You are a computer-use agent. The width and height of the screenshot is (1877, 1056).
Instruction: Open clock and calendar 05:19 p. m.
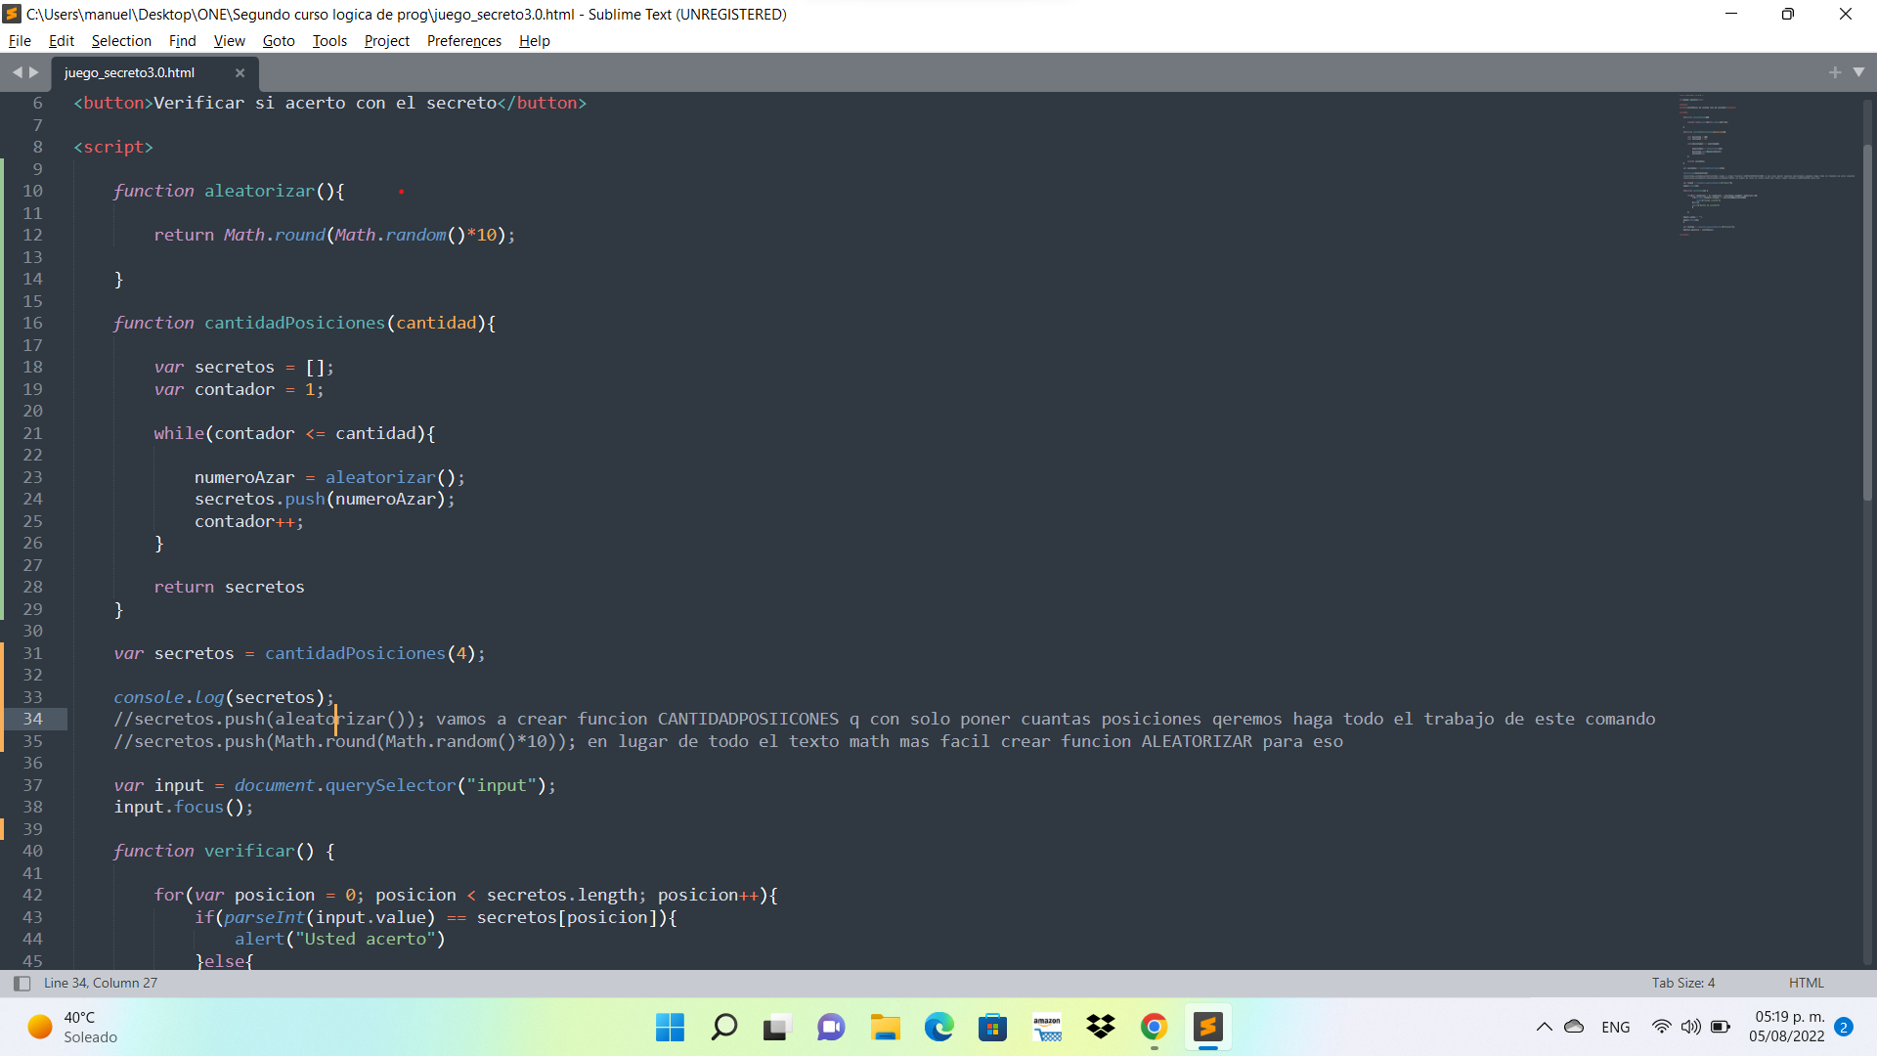point(1787,1027)
